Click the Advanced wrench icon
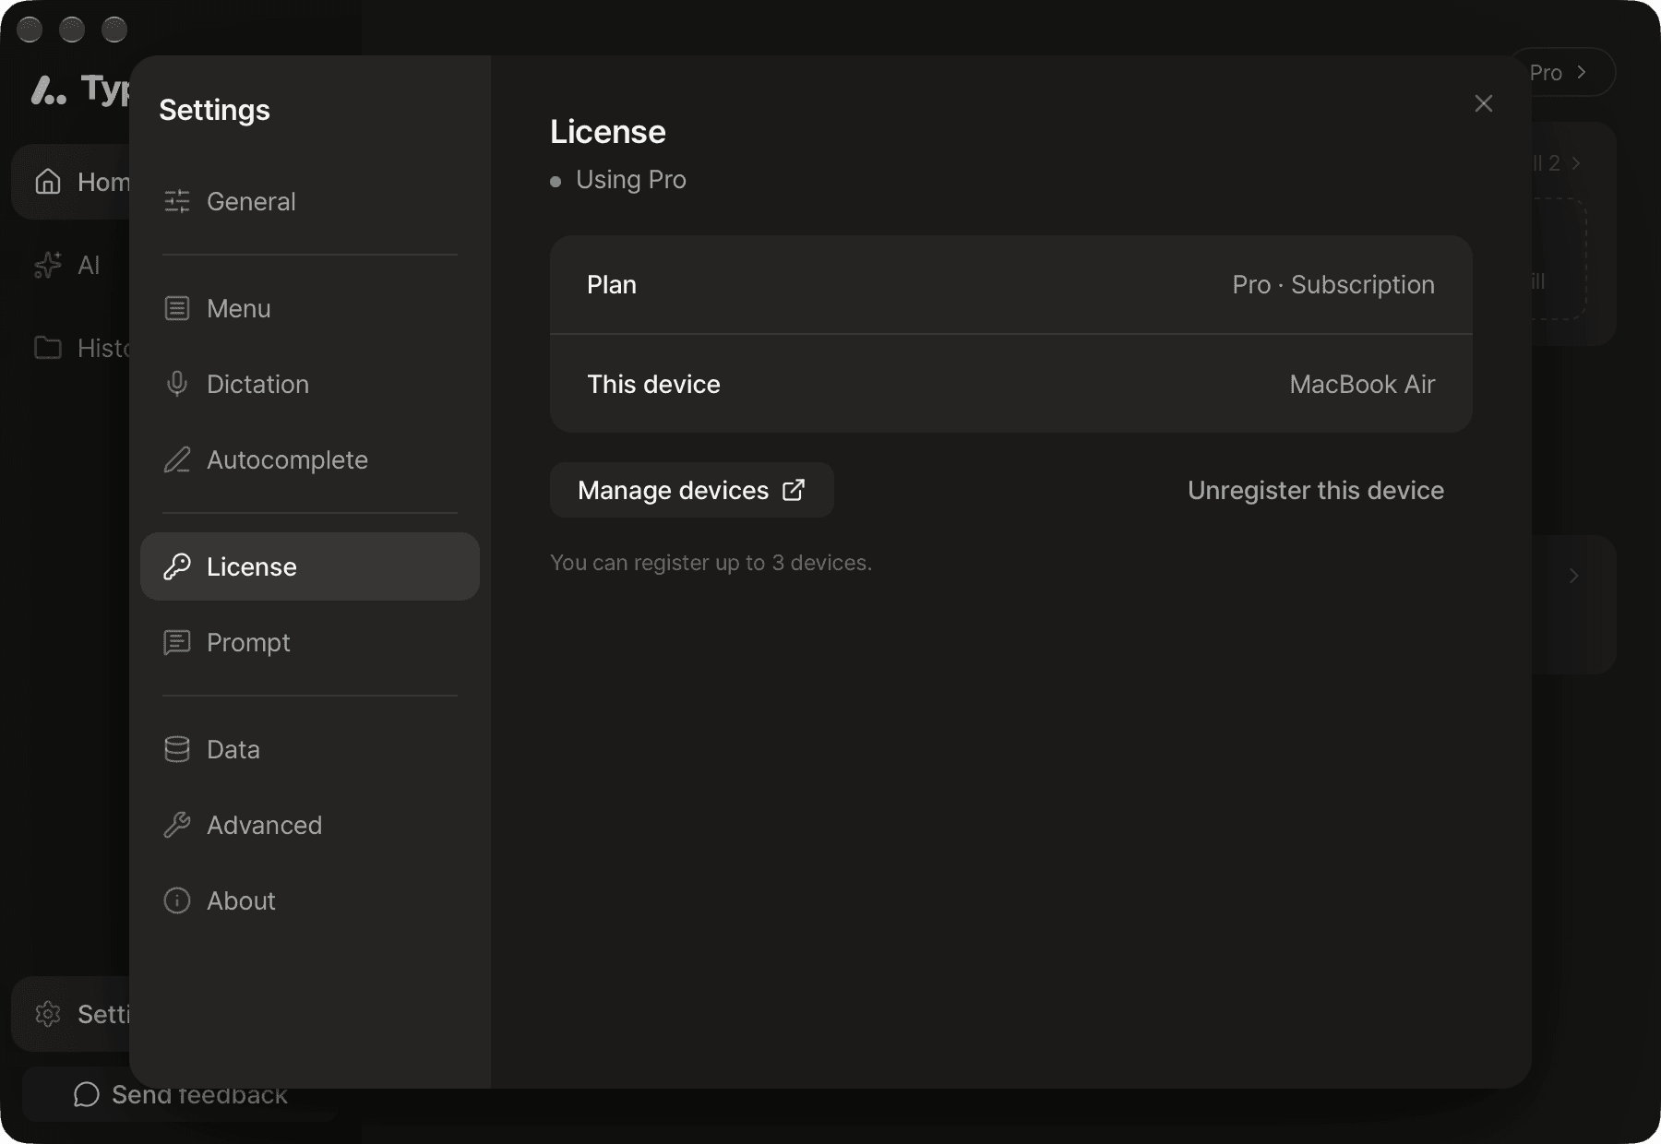 177,825
